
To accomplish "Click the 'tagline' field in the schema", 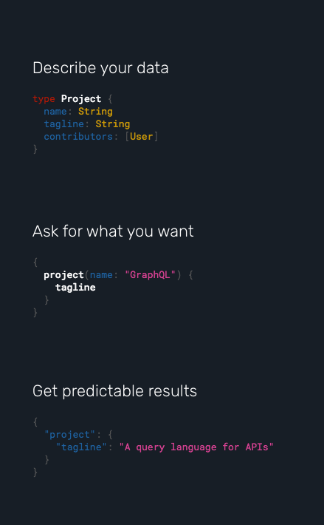I will pyautogui.click(x=63, y=124).
